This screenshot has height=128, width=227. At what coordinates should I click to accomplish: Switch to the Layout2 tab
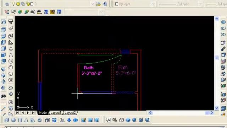(70, 113)
